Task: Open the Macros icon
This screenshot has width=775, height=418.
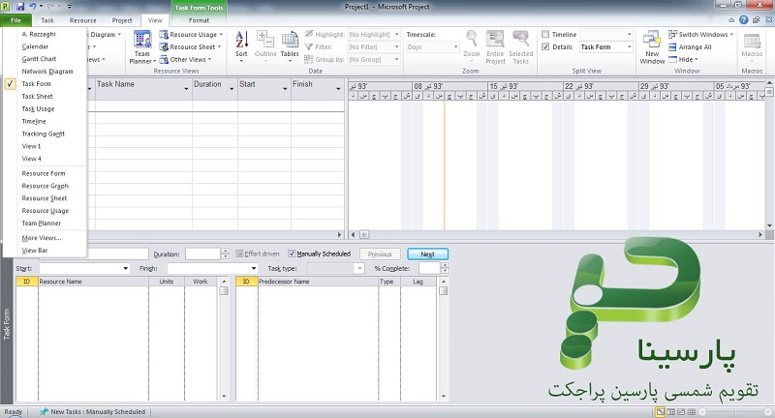Action: (x=752, y=41)
